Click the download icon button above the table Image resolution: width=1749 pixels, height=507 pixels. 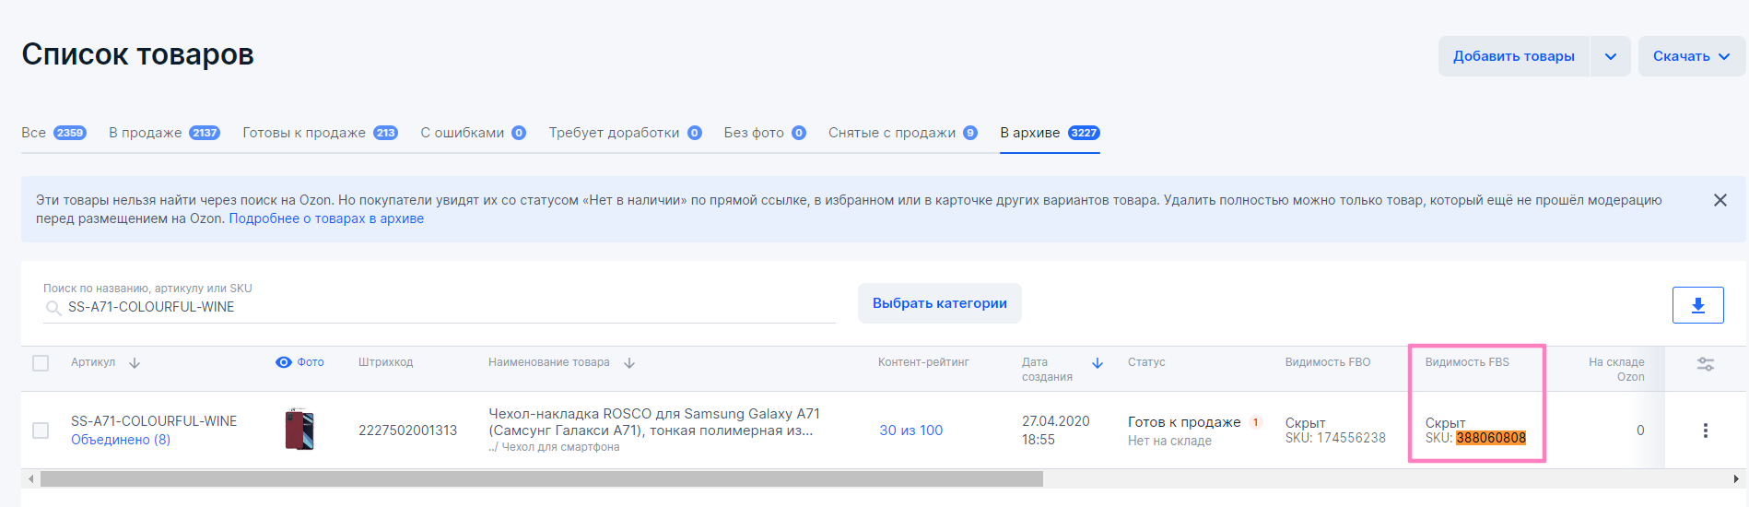pyautogui.click(x=1697, y=305)
